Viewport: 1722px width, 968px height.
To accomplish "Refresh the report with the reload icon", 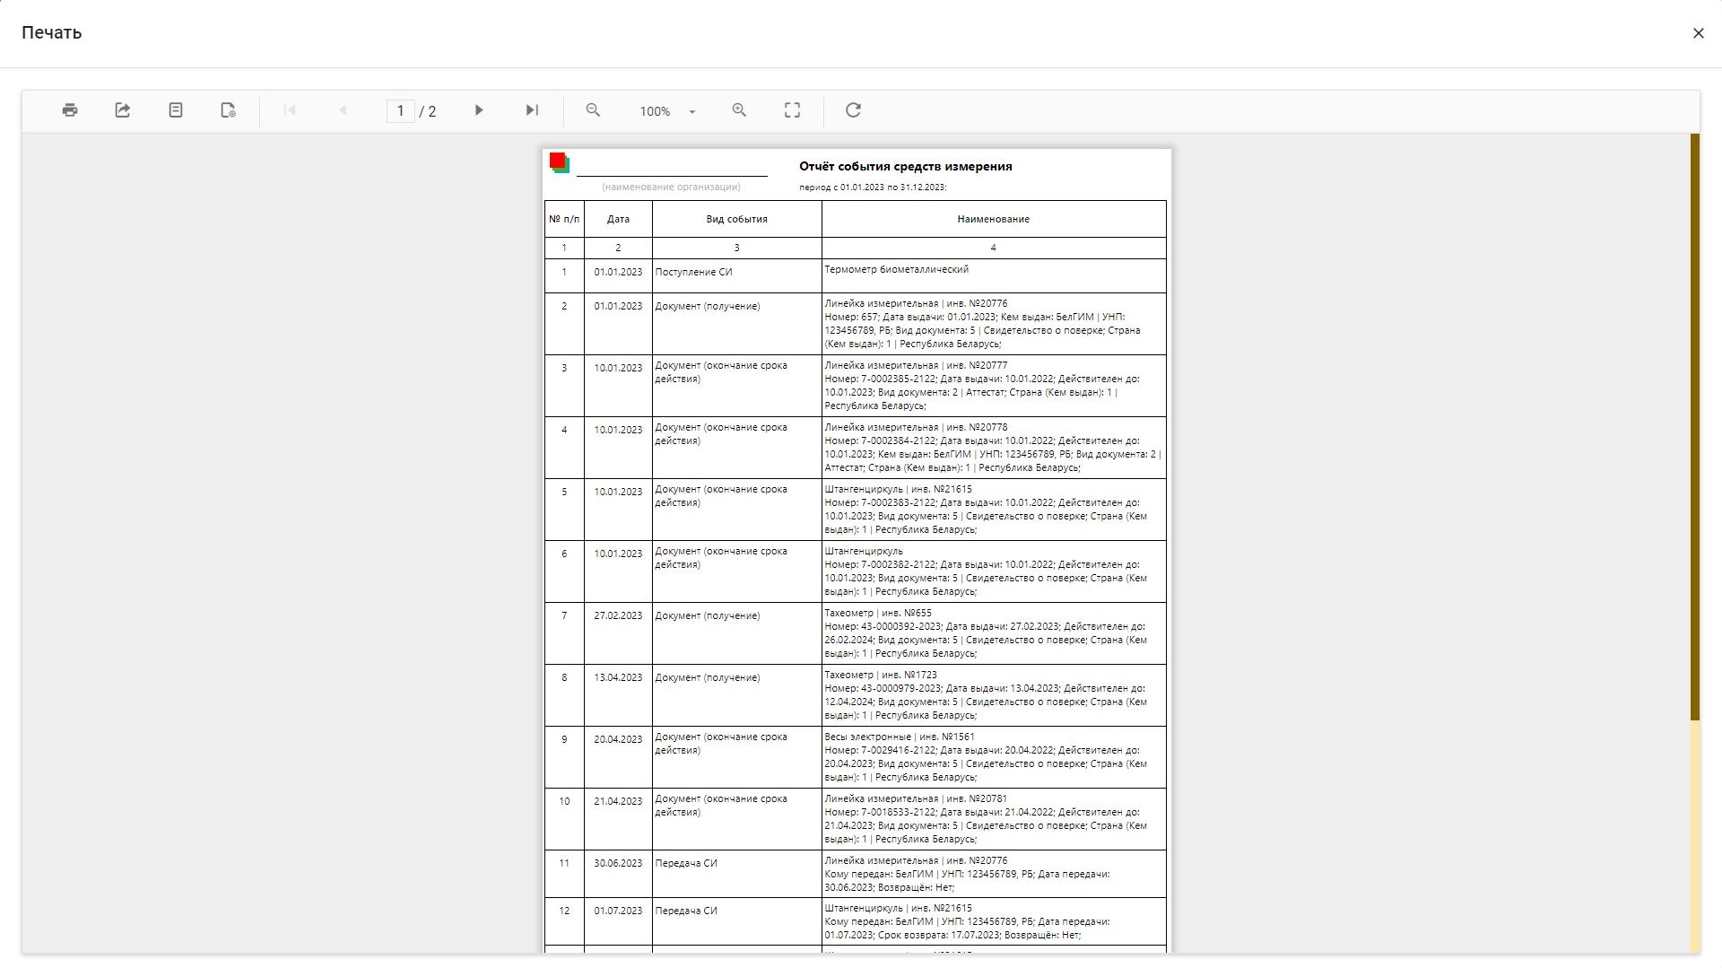I will pyautogui.click(x=853, y=110).
